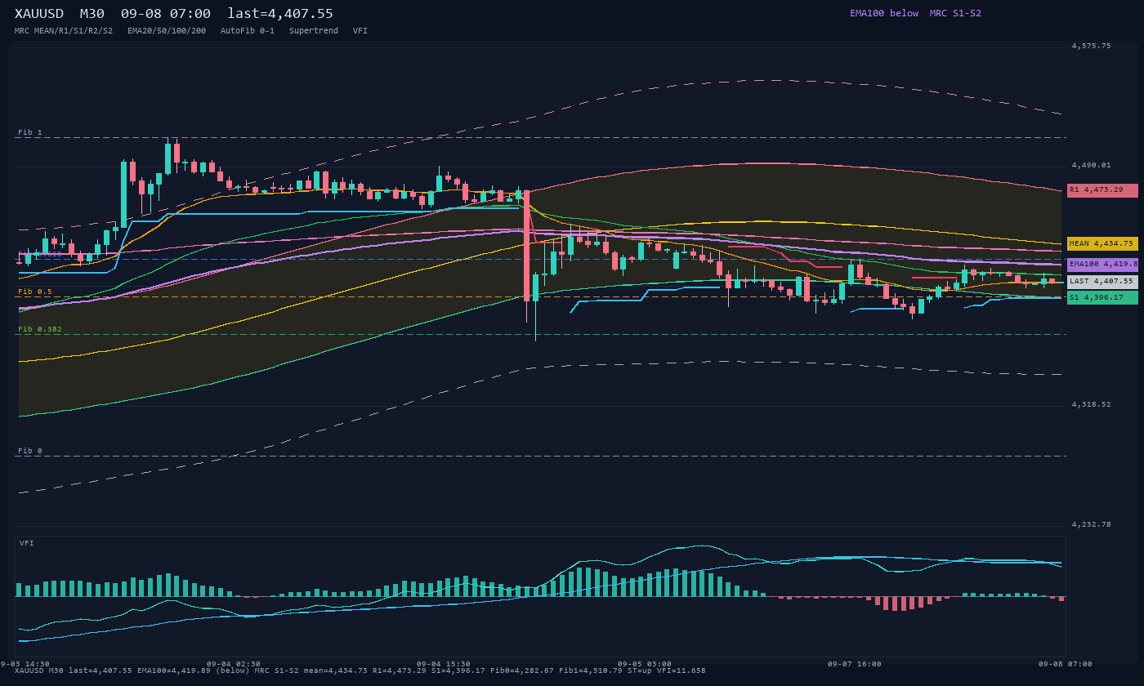The width and height of the screenshot is (1144, 686).
Task: Click 'ST=up' in the bottom status line
Action: pos(640,670)
